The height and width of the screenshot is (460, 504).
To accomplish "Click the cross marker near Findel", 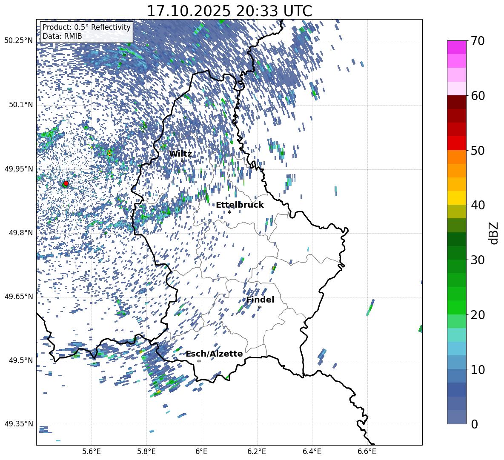I will pyautogui.click(x=260, y=307).
